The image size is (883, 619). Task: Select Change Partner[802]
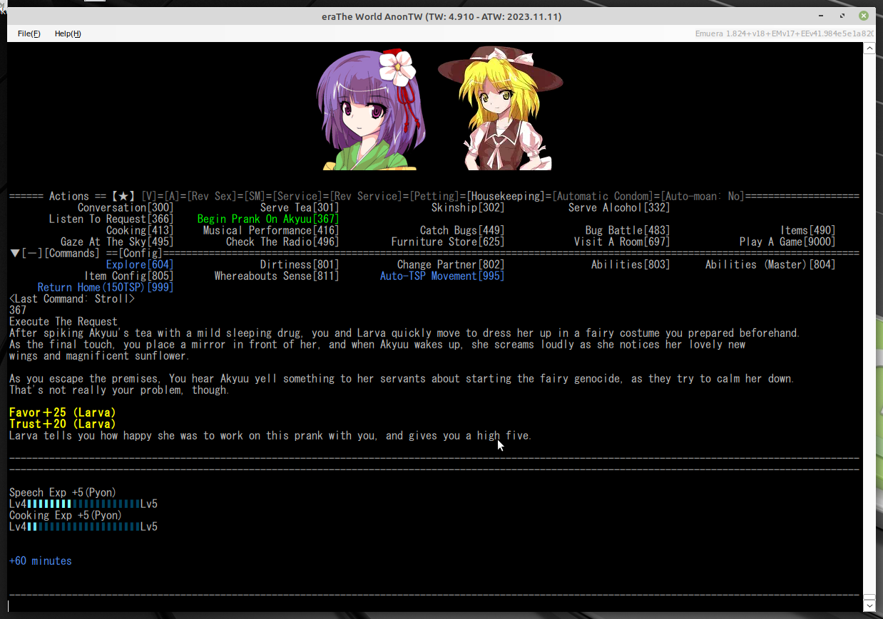[451, 265]
